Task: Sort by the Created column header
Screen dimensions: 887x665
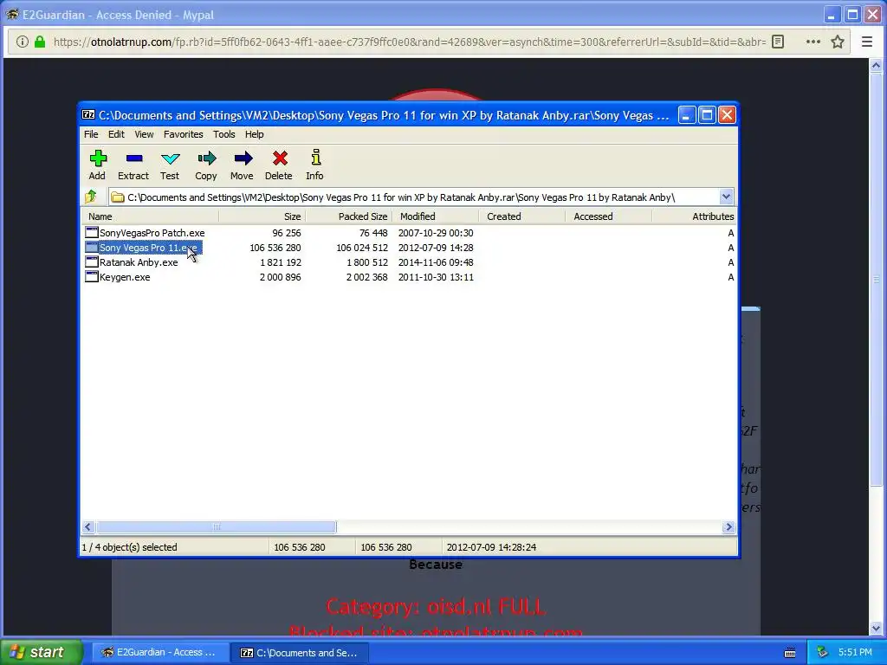Action: (x=521, y=216)
